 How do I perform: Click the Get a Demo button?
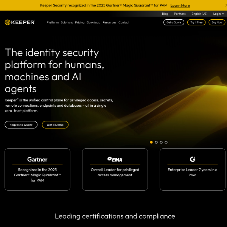pos(55,124)
